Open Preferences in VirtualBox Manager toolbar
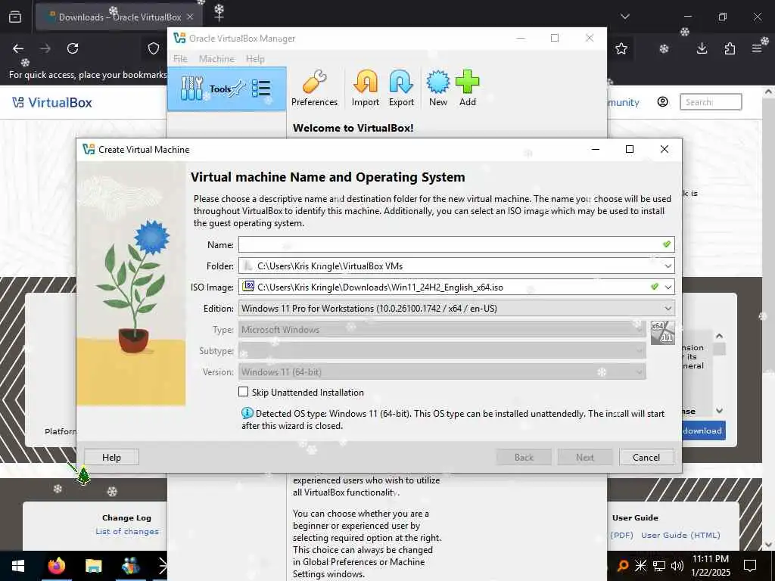 (314, 89)
